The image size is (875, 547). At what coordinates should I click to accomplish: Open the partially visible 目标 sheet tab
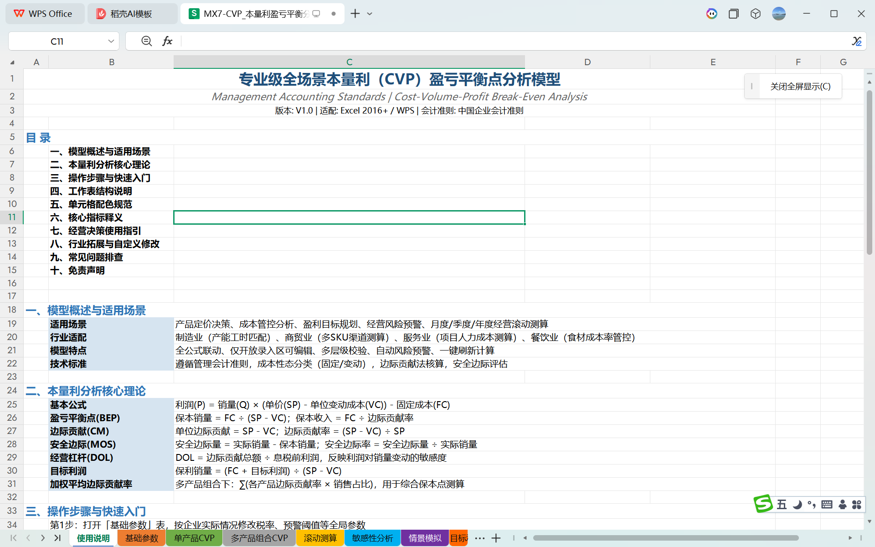point(459,538)
